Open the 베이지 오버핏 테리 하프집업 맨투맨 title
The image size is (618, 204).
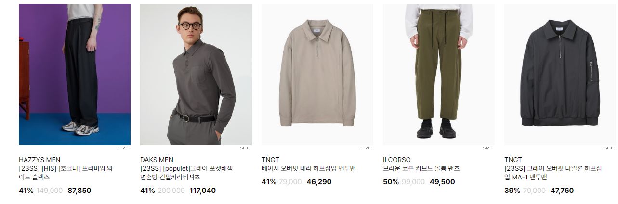tap(309, 168)
